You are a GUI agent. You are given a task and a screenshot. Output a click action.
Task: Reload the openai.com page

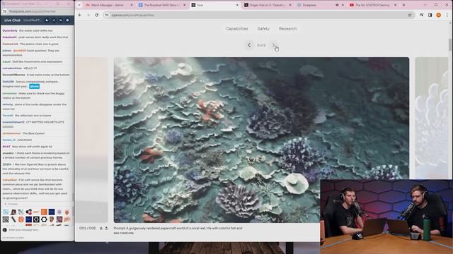click(x=97, y=15)
